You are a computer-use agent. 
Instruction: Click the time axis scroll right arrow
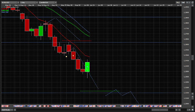point(176,110)
